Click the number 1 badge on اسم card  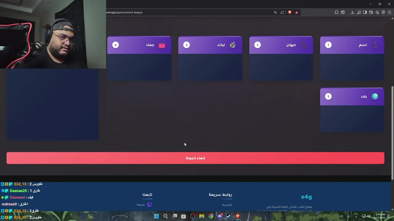coord(328,45)
